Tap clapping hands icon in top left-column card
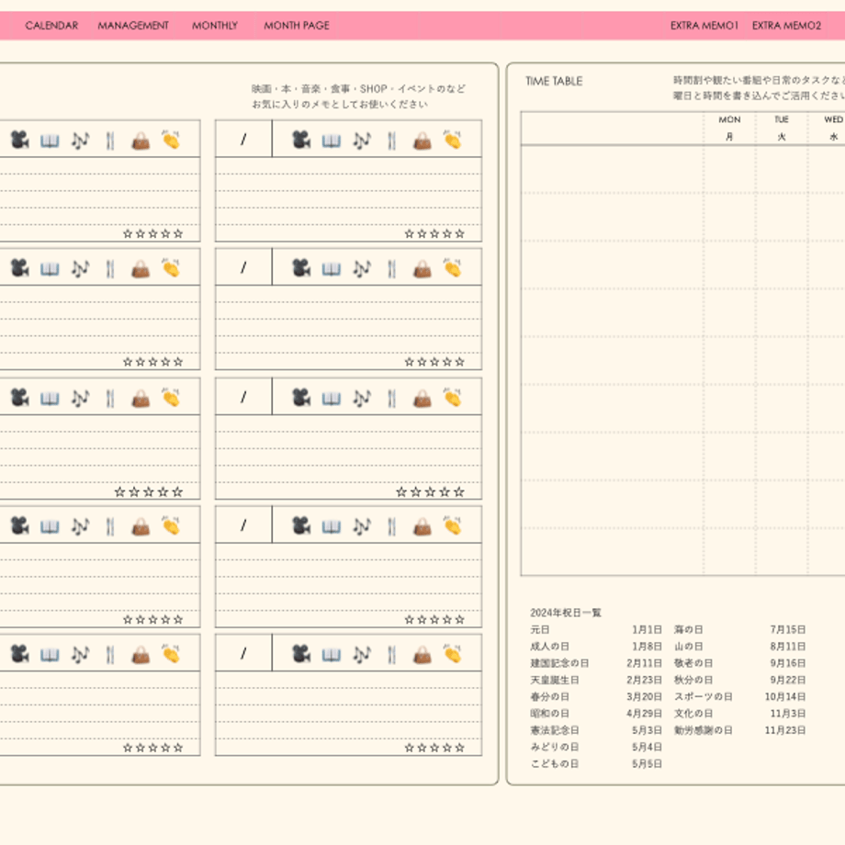This screenshot has height=845, width=845. (171, 140)
